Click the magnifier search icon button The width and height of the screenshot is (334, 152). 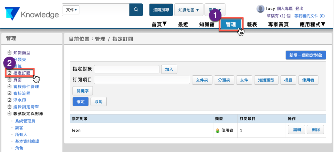coord(136,10)
